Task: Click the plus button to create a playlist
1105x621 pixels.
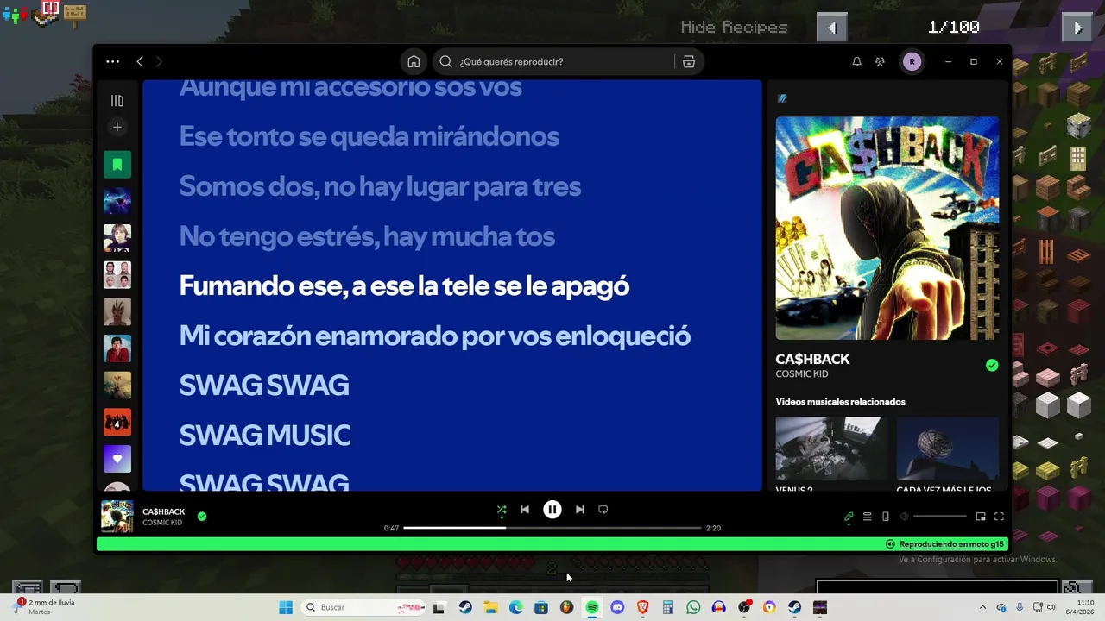Action: [117, 127]
